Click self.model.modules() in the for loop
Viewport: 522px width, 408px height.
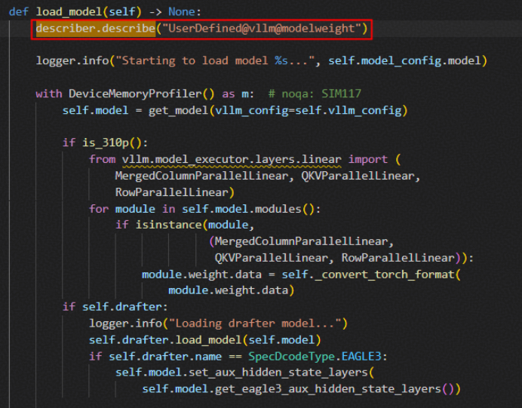click(248, 209)
